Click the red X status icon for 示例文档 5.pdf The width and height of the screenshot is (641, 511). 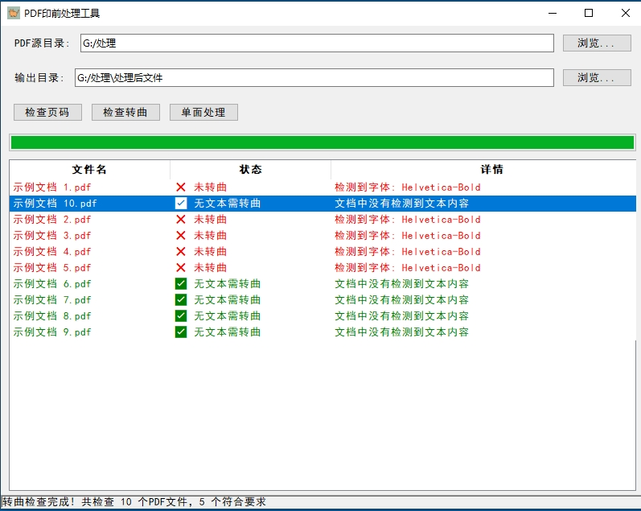(x=181, y=268)
